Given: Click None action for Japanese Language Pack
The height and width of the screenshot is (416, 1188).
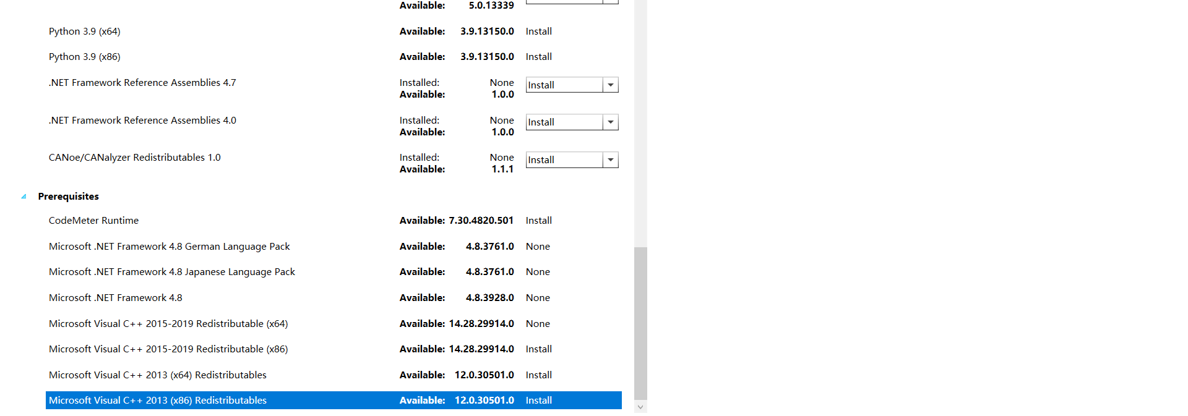Looking at the screenshot, I should [538, 272].
